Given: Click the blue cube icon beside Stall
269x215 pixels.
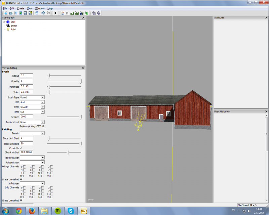Looking at the screenshot, I should [8, 22].
